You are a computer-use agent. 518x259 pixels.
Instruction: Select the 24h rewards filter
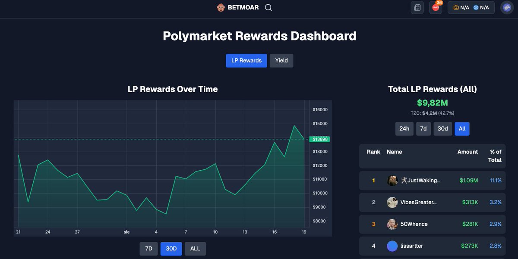404,128
